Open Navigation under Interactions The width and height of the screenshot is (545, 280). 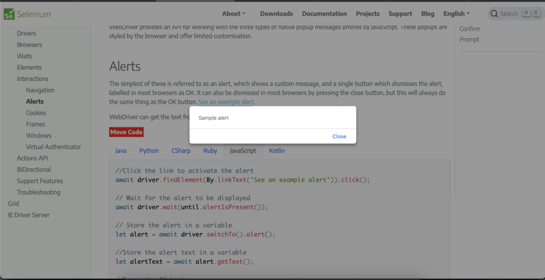pyautogui.click(x=40, y=90)
